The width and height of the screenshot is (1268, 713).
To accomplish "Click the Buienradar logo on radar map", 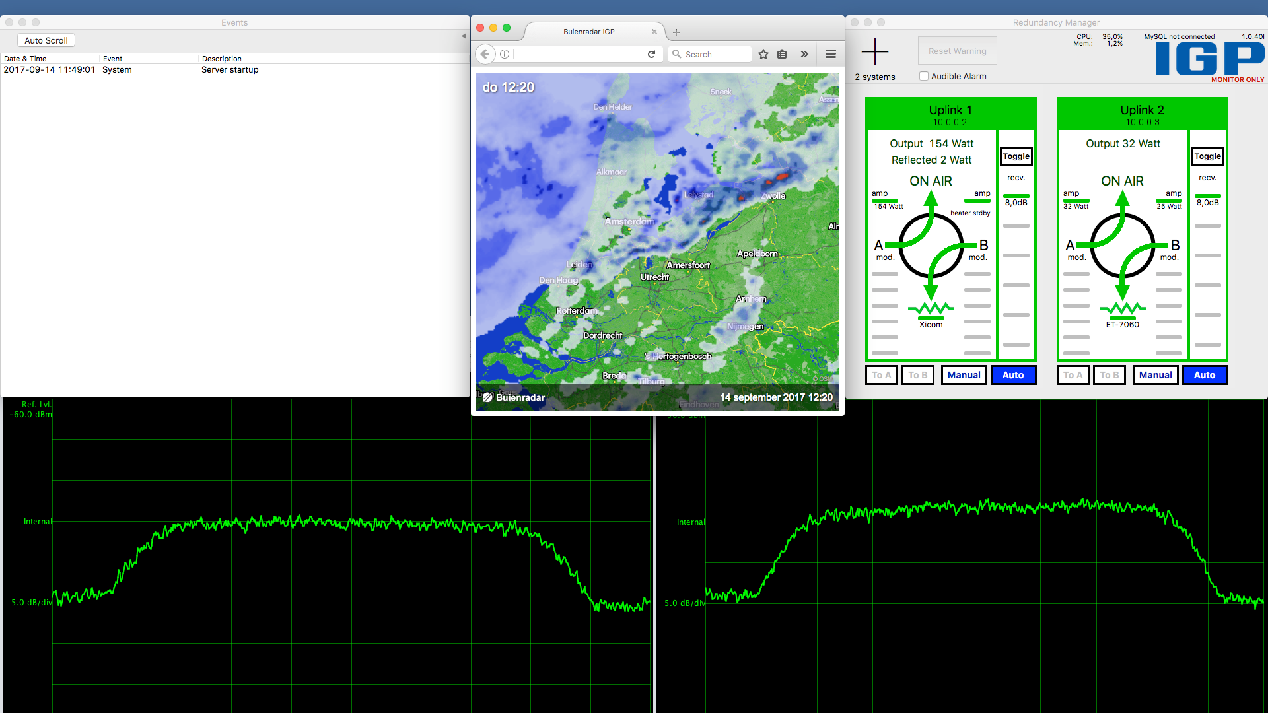I will pos(513,397).
